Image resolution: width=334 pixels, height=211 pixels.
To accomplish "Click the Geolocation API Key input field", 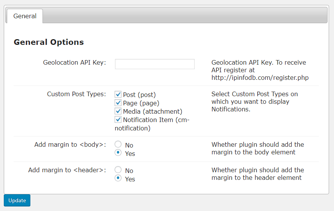I will 154,64.
